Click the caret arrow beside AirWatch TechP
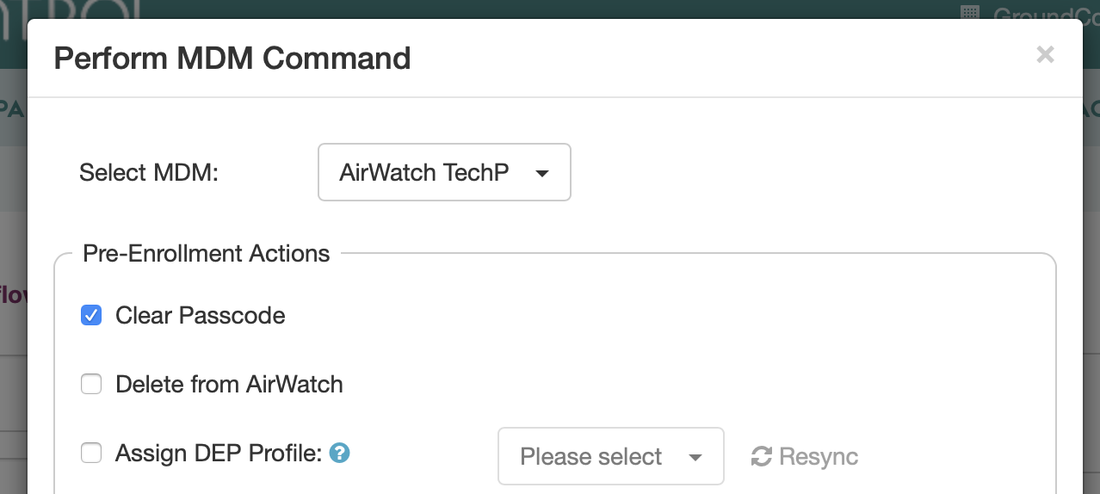 (541, 173)
